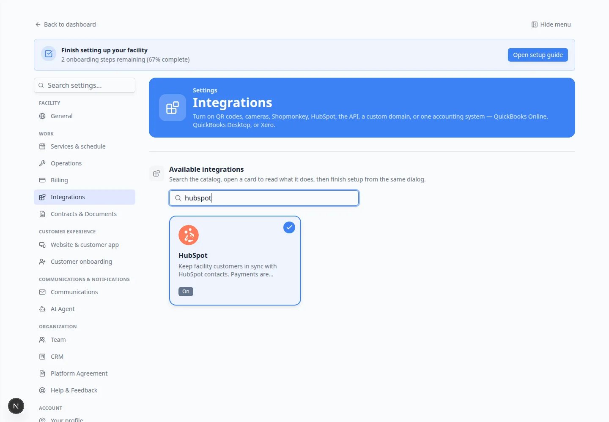The height and width of the screenshot is (422, 609).
Task: Click the back arrow icon beside Back to dashboard
Action: tap(38, 24)
